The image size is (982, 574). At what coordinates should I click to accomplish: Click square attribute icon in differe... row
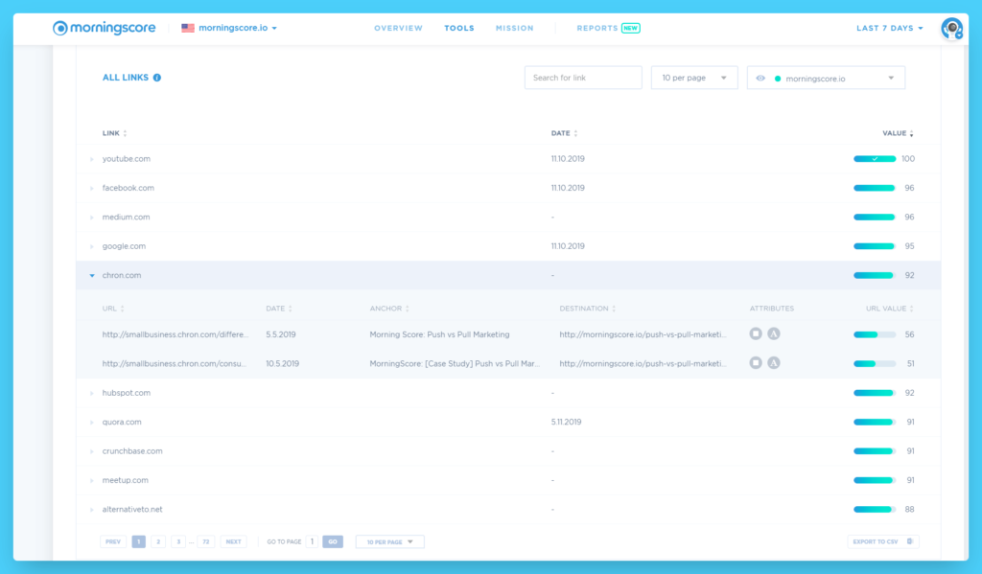[x=756, y=333]
